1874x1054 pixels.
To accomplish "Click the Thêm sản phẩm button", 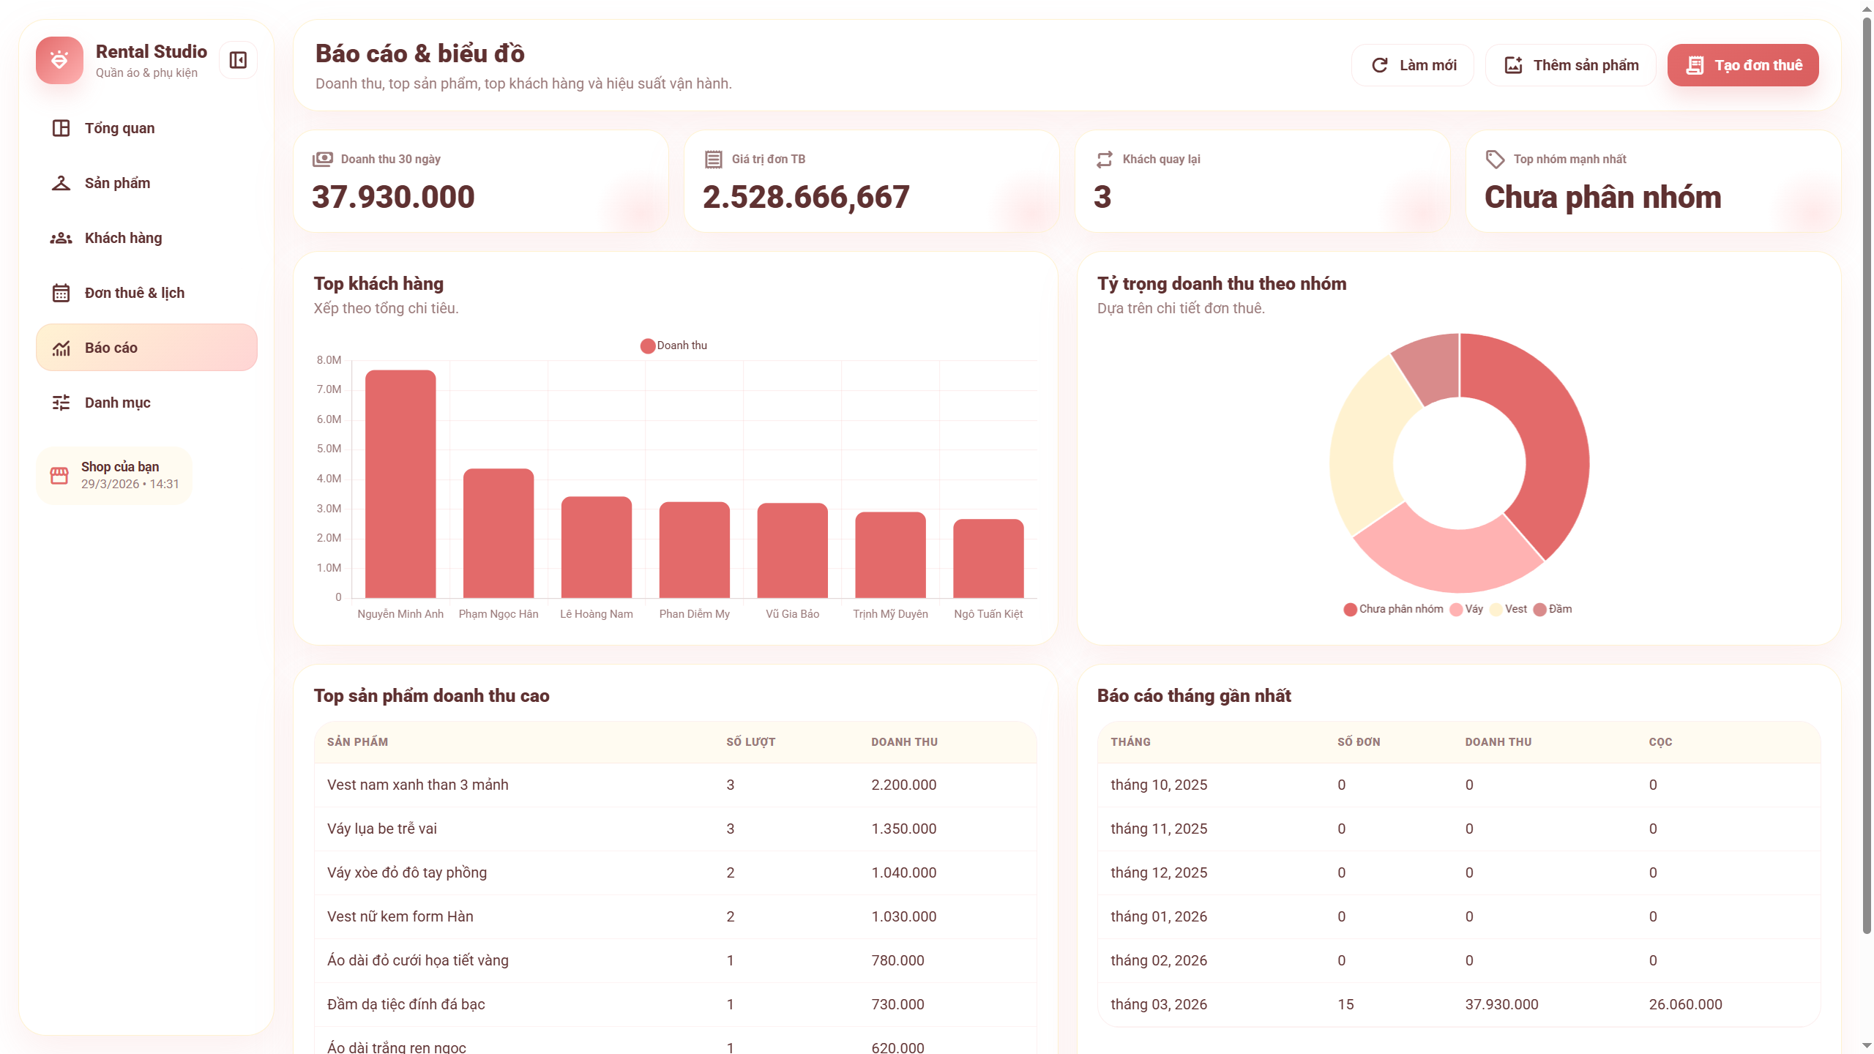I will click(1570, 65).
